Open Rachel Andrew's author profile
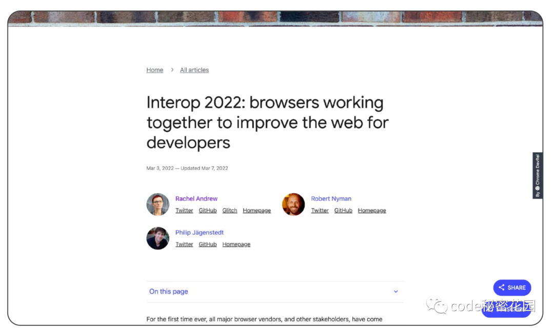The image size is (554, 330). pyautogui.click(x=196, y=199)
